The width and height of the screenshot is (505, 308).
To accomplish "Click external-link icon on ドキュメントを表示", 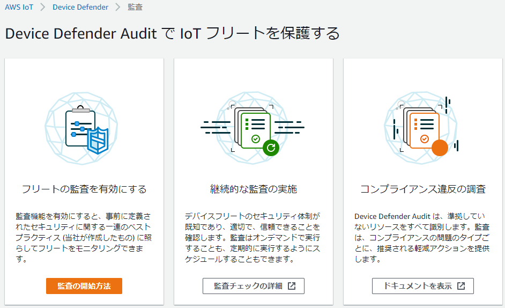I will click(x=461, y=286).
